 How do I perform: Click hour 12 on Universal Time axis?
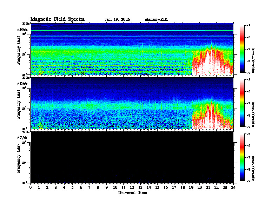132,188
